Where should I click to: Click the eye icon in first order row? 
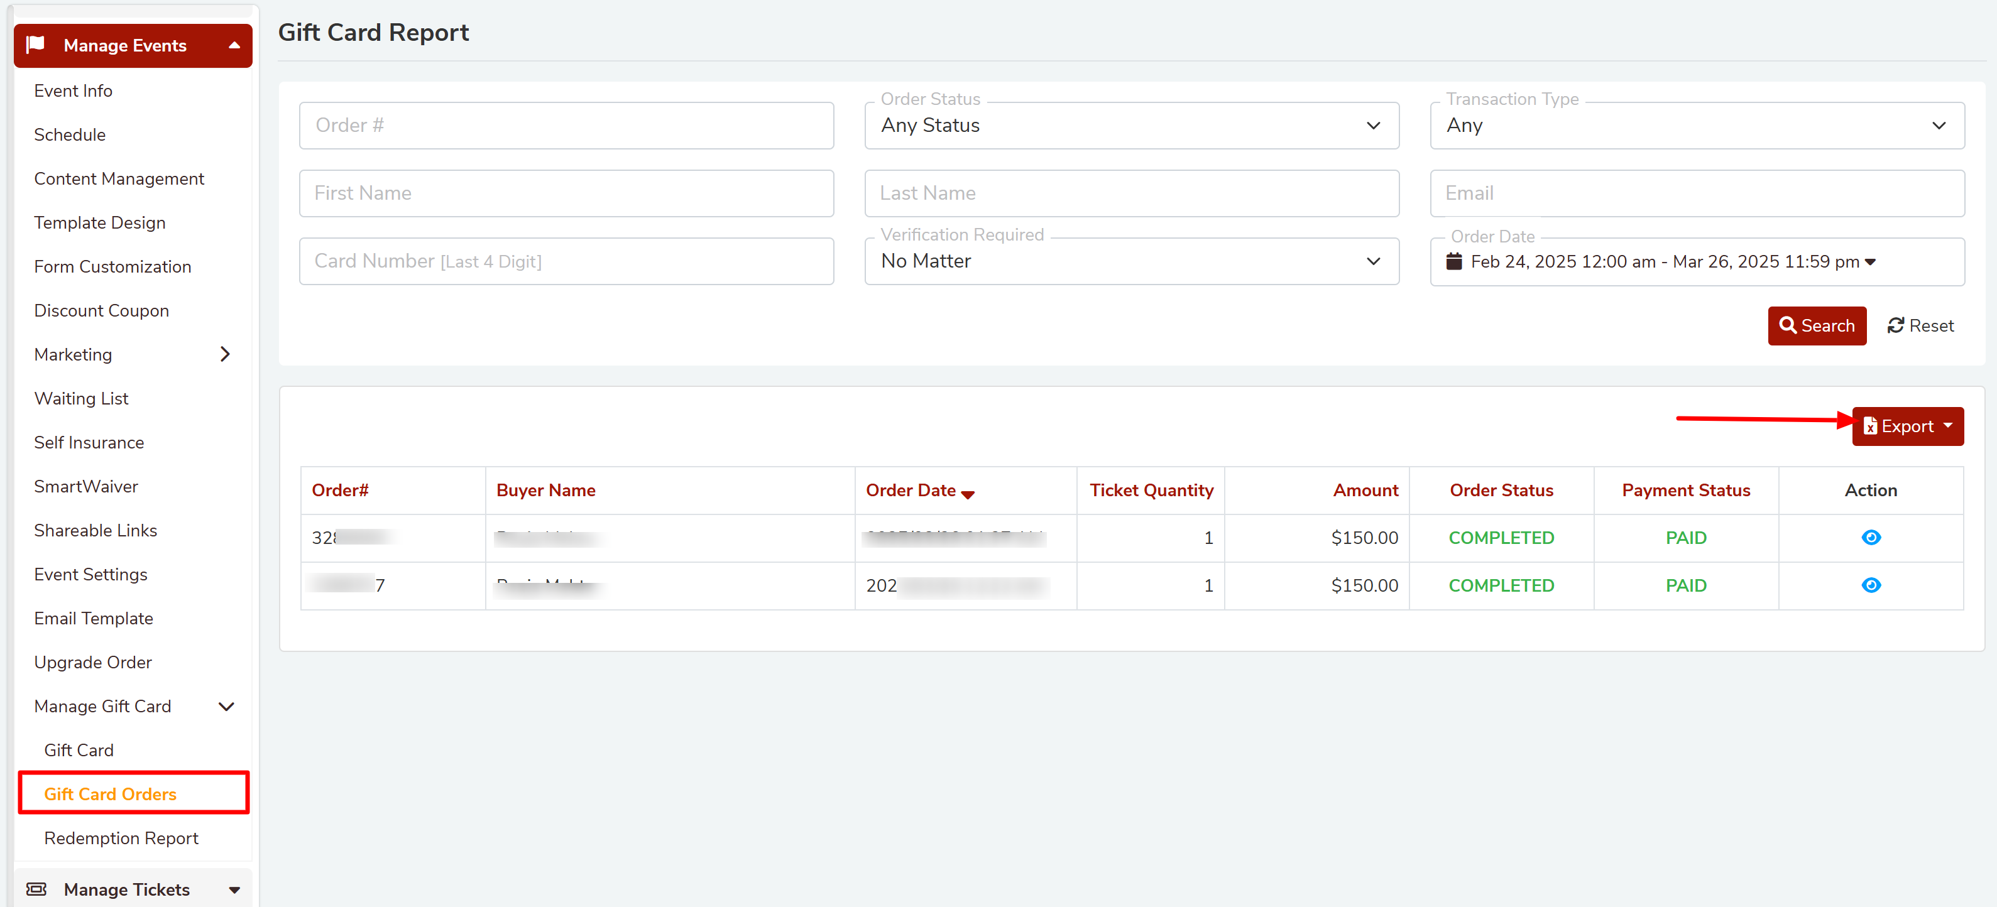point(1870,537)
